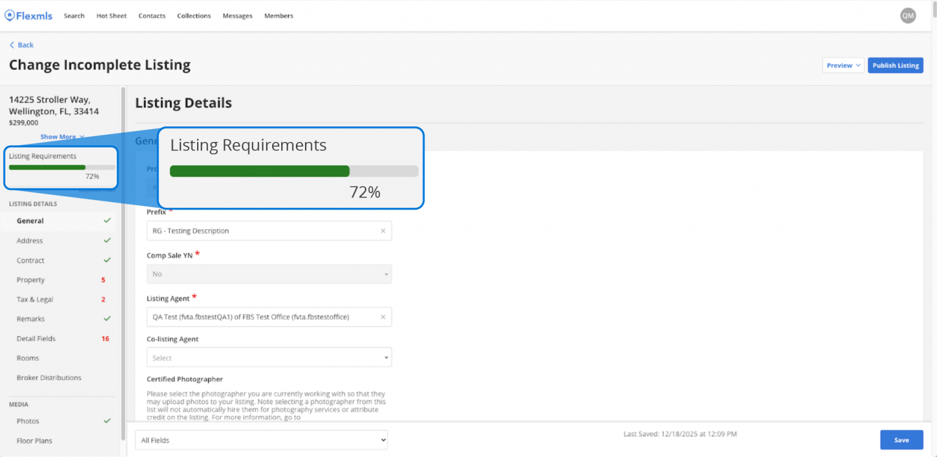
Task: Click the $299,000 price text
Action: 23,122
